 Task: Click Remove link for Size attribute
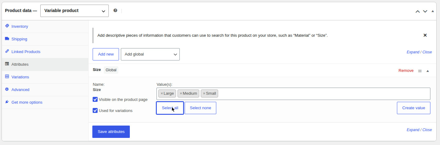click(406, 71)
